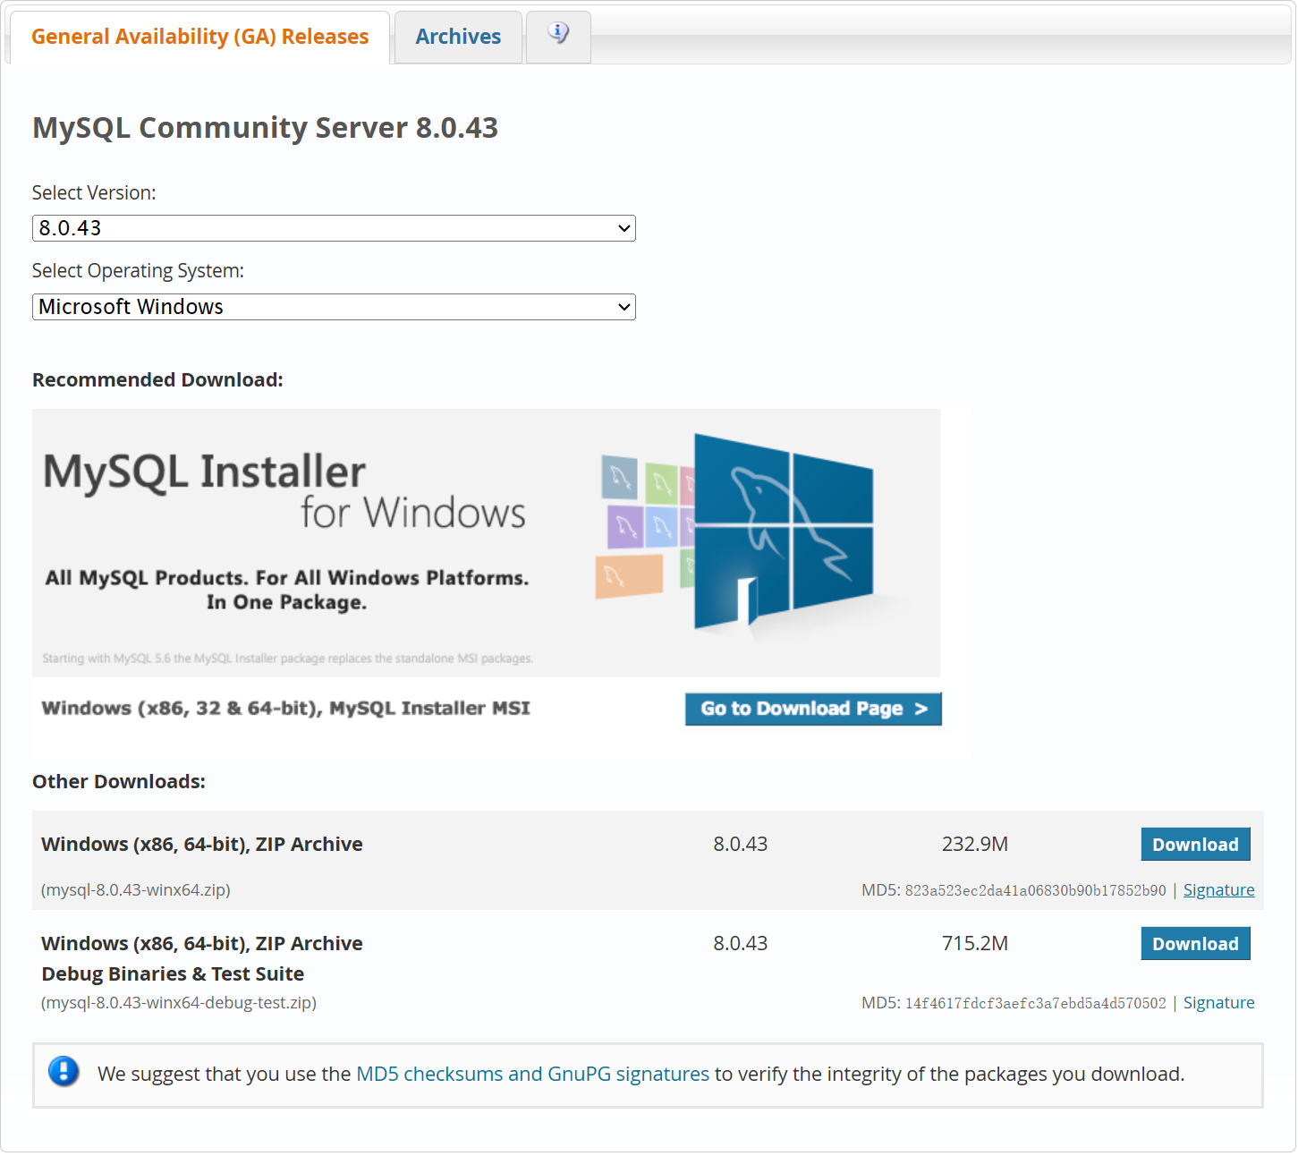
Task: Download the 232.9M ZIP Archive
Action: tap(1194, 845)
